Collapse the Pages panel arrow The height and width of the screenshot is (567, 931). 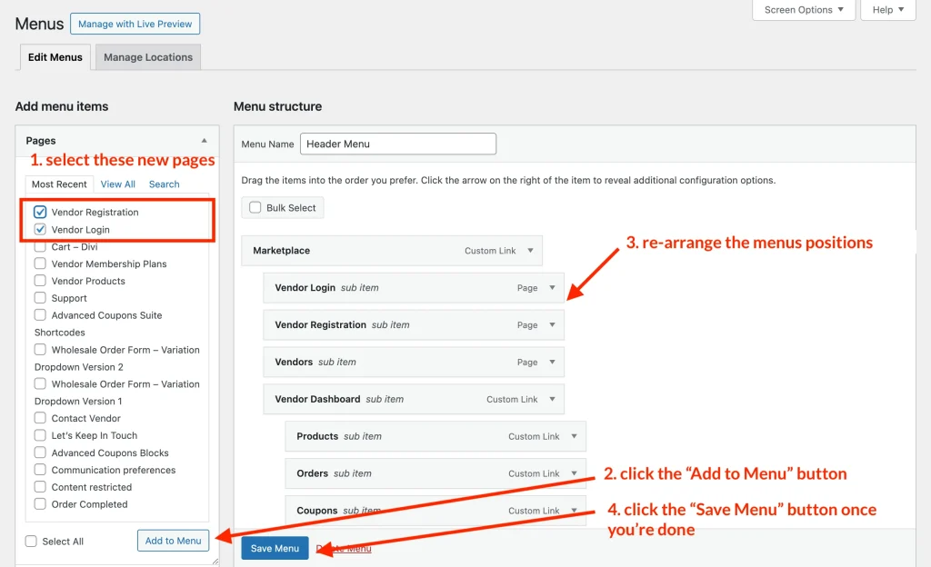(x=204, y=141)
